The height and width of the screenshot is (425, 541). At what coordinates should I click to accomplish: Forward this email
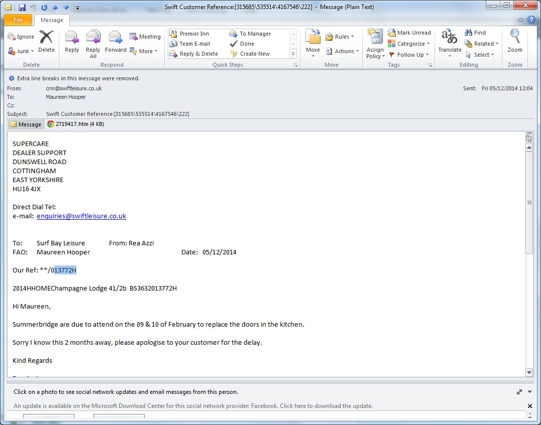pyautogui.click(x=116, y=41)
